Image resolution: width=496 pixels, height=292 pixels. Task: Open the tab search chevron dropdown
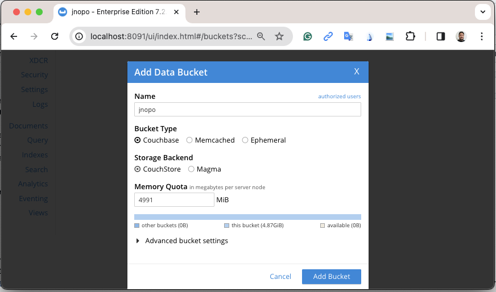tap(483, 12)
